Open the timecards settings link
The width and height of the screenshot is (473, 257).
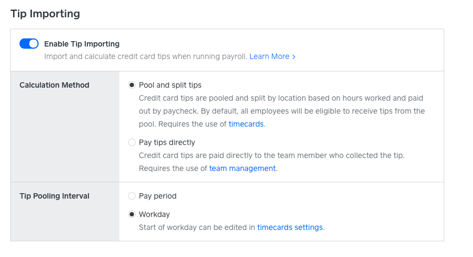pos(290,227)
